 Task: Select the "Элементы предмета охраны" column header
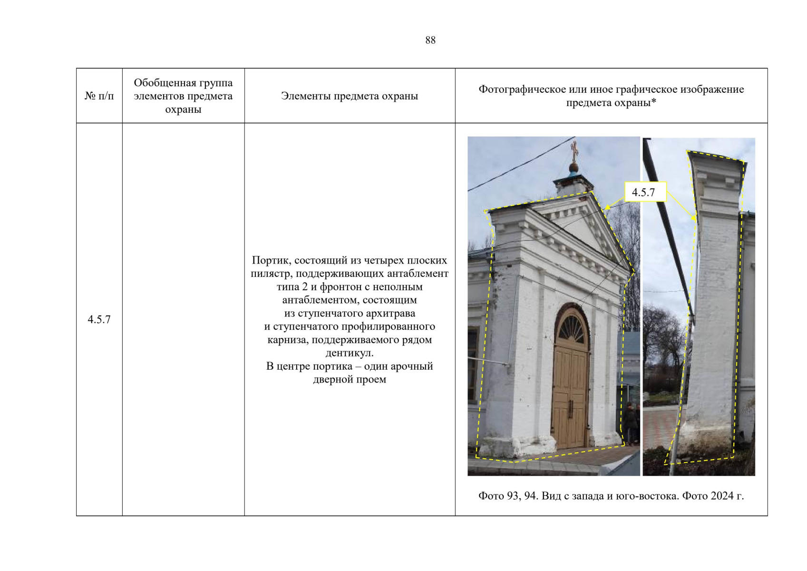(350, 96)
